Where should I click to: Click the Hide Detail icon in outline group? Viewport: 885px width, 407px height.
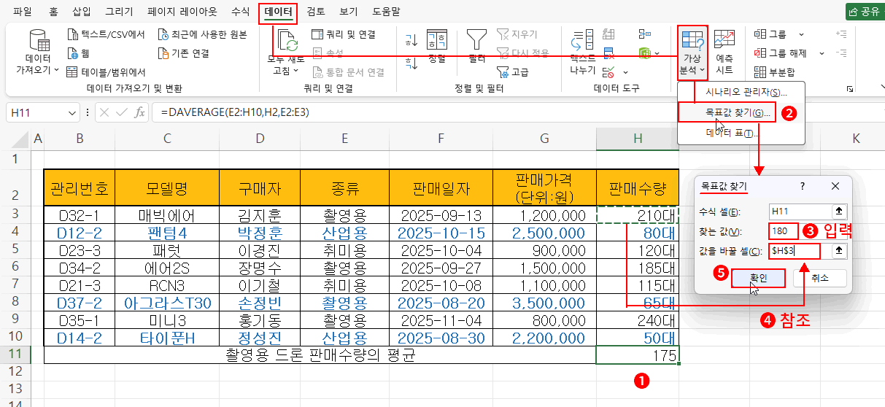tap(841, 53)
